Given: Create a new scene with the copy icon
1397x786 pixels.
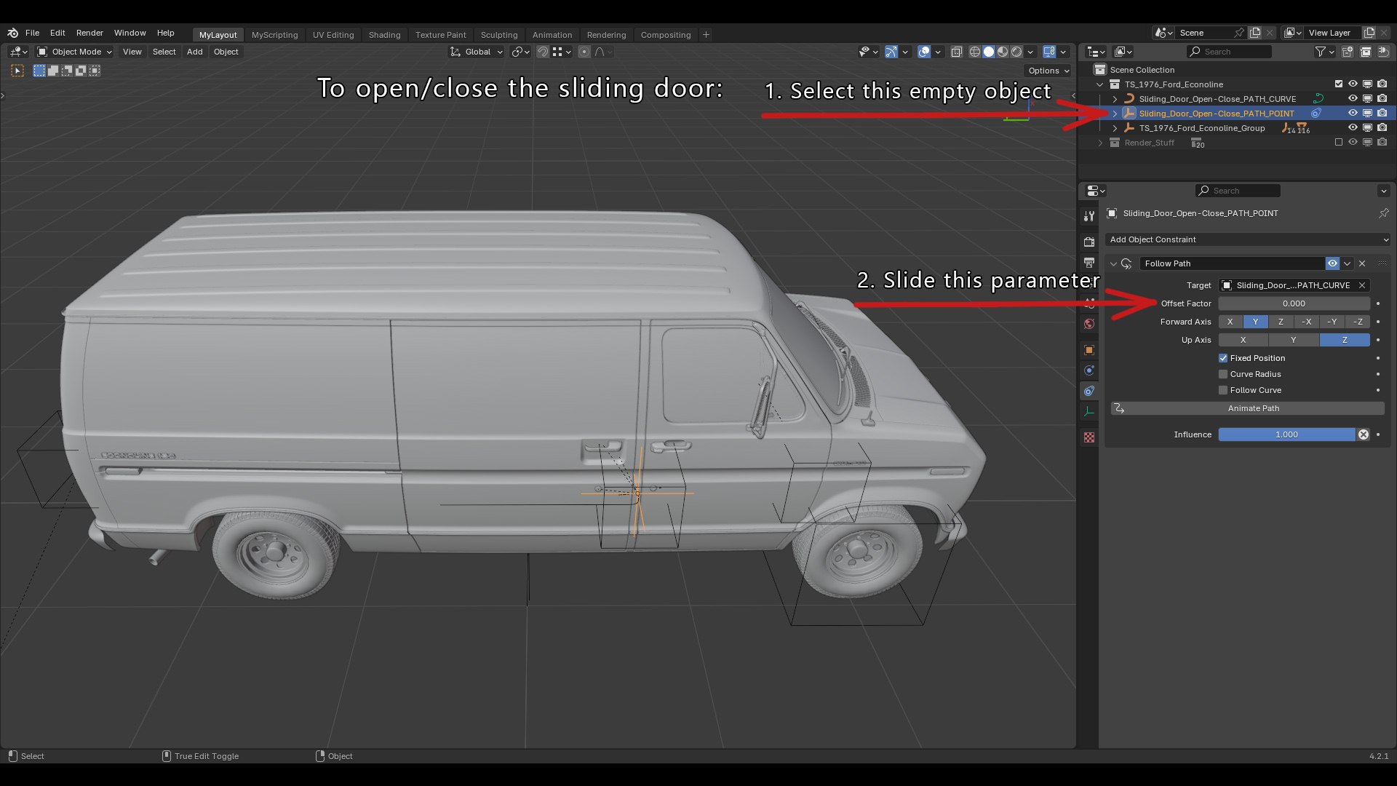Looking at the screenshot, I should pyautogui.click(x=1255, y=33).
